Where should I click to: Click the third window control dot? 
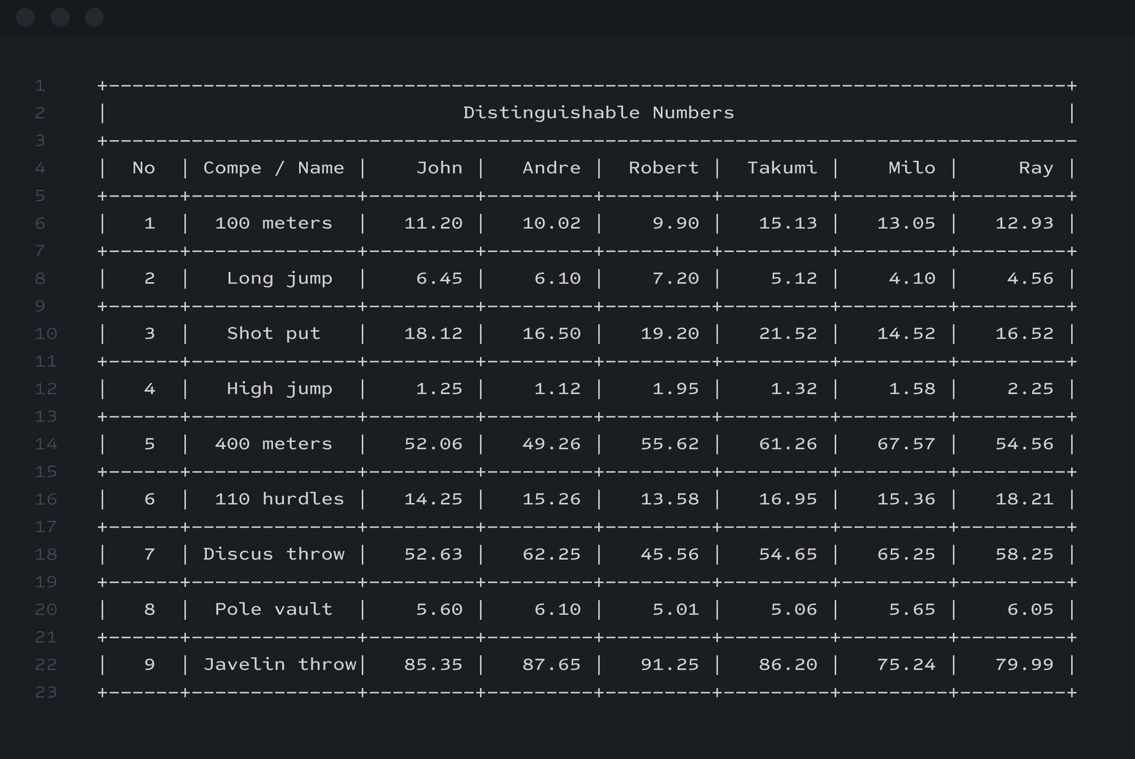(x=94, y=18)
